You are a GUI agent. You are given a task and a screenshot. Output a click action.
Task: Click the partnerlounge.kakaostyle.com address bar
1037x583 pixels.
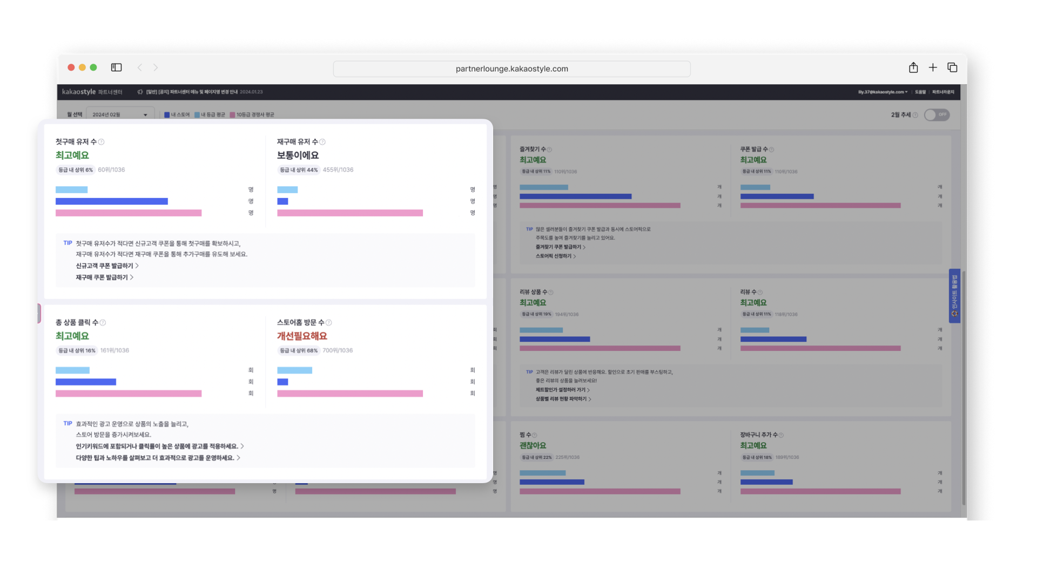click(511, 69)
